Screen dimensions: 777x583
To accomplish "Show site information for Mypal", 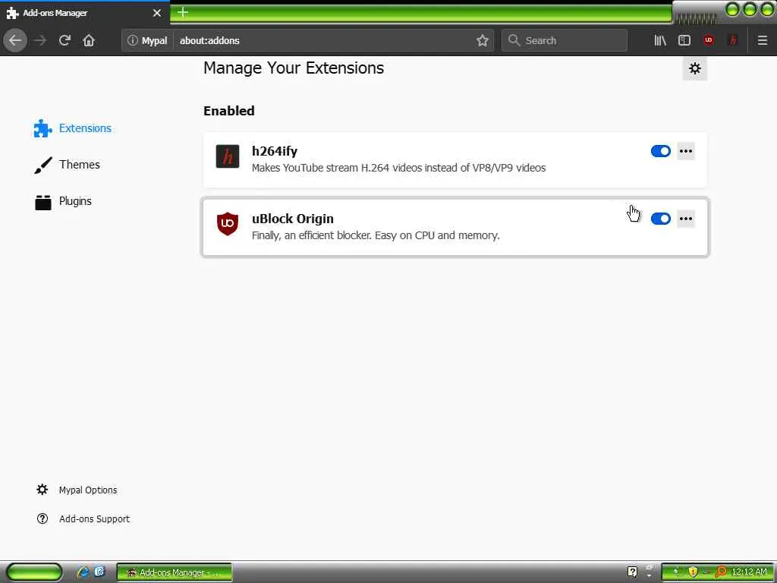I will [x=148, y=40].
